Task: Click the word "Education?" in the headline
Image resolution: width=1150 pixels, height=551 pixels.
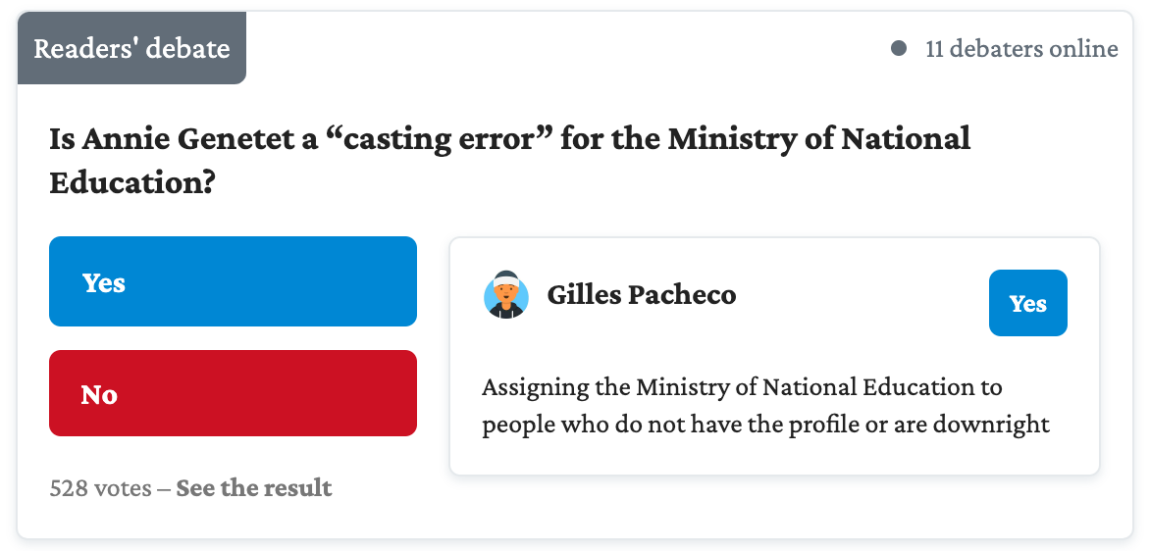Action: [x=131, y=182]
